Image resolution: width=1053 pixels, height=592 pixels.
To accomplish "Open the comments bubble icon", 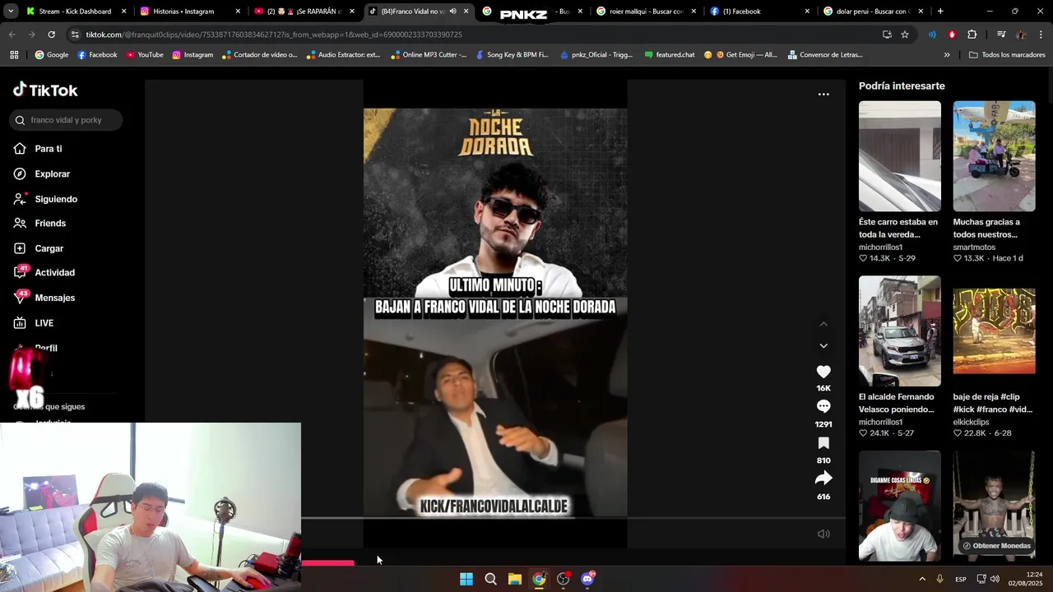I will coord(823,406).
